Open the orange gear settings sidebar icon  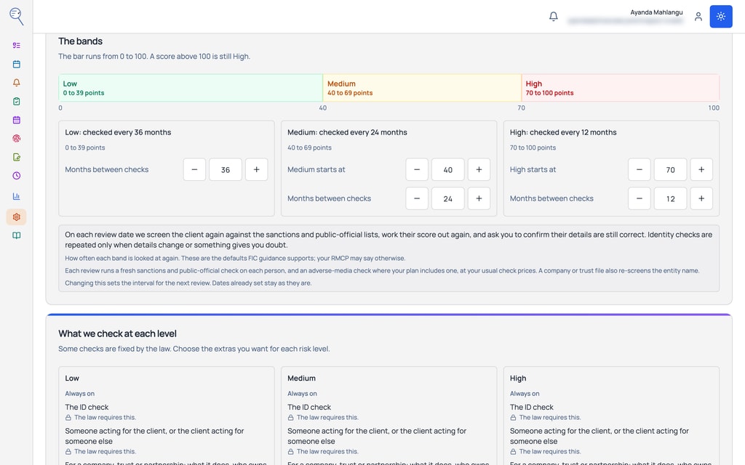(x=16, y=217)
